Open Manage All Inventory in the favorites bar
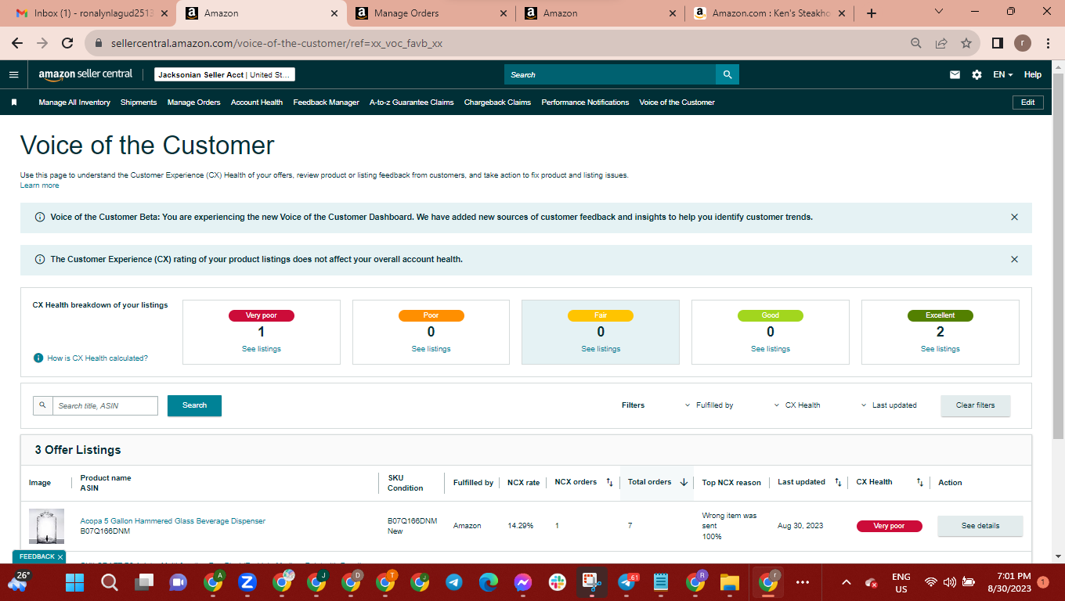 tap(74, 103)
